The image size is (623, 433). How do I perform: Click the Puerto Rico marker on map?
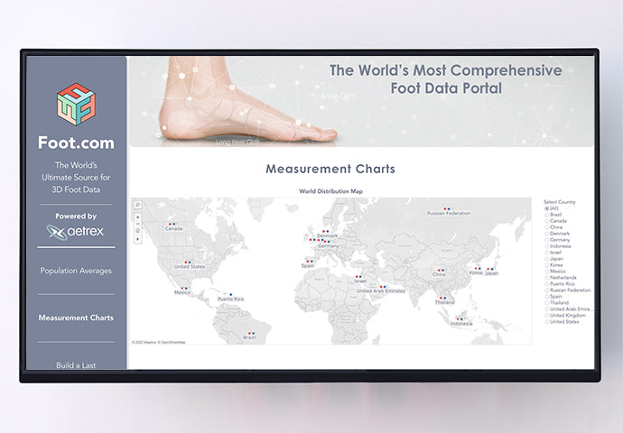point(231,295)
